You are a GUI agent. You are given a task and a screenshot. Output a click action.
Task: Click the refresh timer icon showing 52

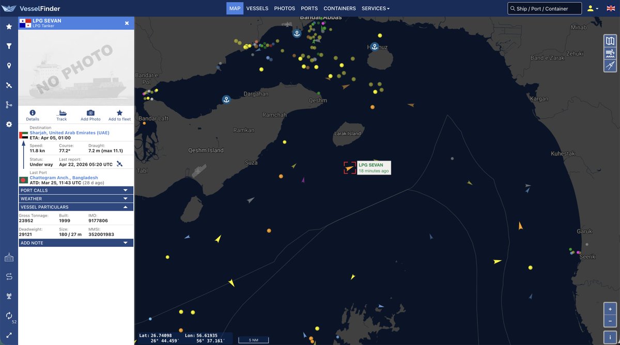coord(9,316)
